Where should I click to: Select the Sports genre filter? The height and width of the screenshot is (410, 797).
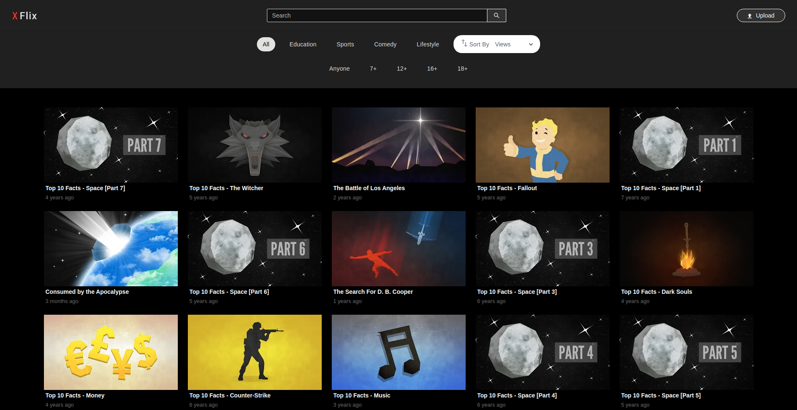pyautogui.click(x=345, y=44)
